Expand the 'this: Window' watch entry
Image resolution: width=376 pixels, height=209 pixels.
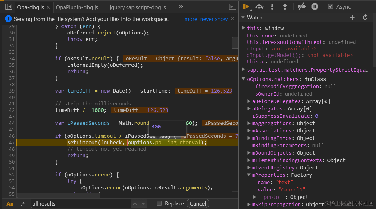[243, 28]
